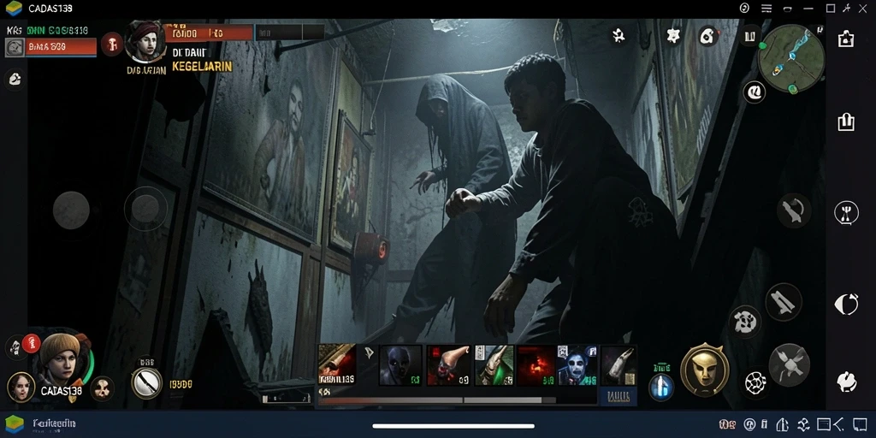
Task: Tap the white claw skill button
Action: [x=745, y=322]
